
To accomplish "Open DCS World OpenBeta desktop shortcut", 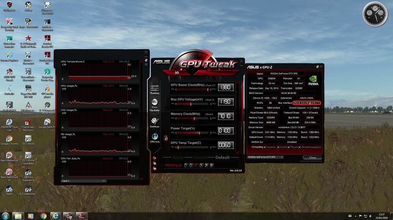I will (x=28, y=158).
